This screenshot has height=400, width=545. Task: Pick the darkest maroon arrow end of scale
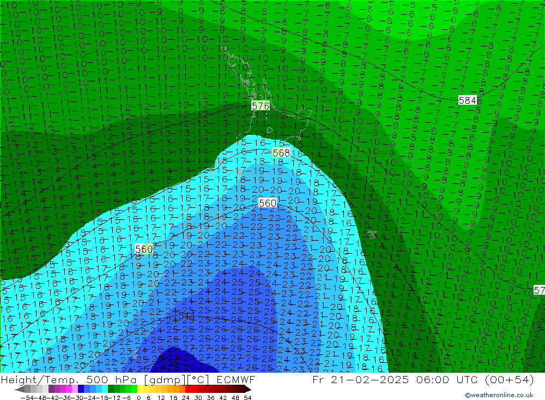point(247,389)
